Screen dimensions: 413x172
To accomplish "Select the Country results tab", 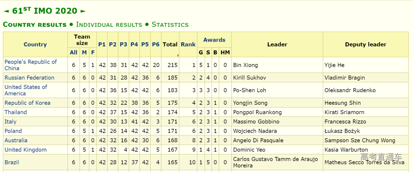I will [35, 24].
